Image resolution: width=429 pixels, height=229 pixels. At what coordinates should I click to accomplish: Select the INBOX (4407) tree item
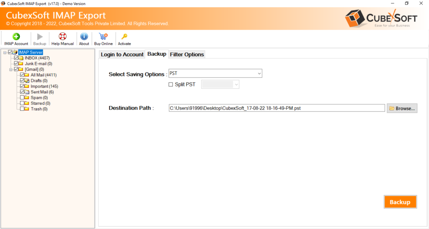point(37,58)
